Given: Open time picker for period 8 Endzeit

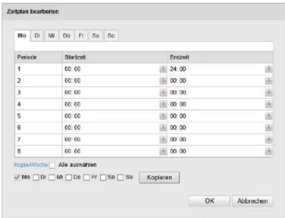Looking at the screenshot, I should tap(268, 152).
